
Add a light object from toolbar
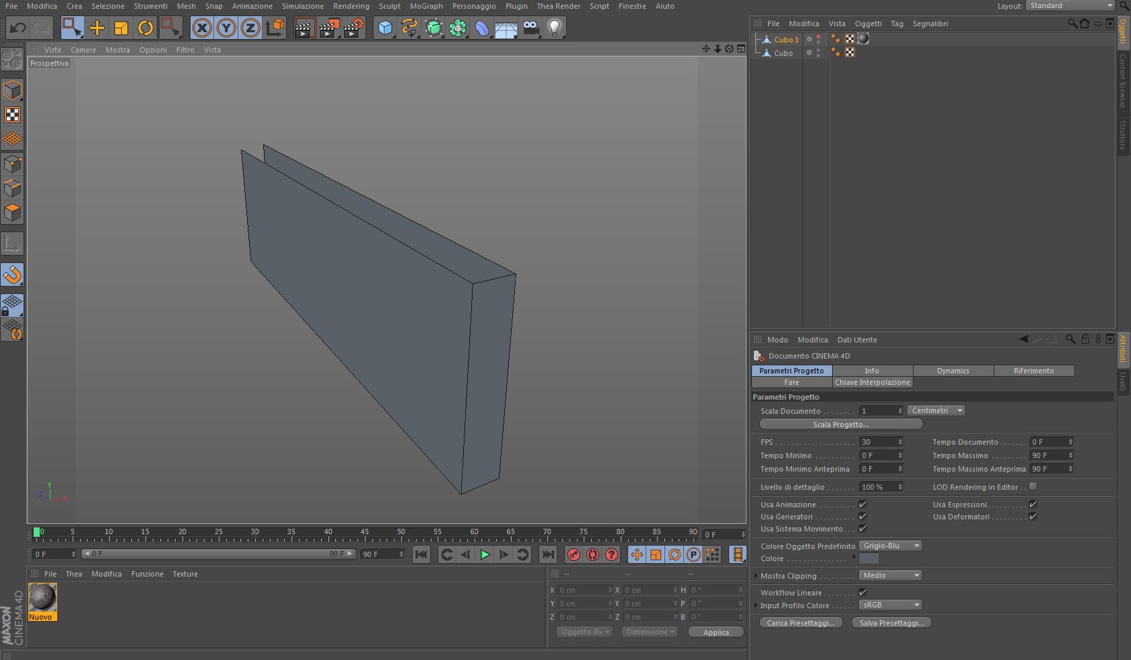[x=554, y=28]
